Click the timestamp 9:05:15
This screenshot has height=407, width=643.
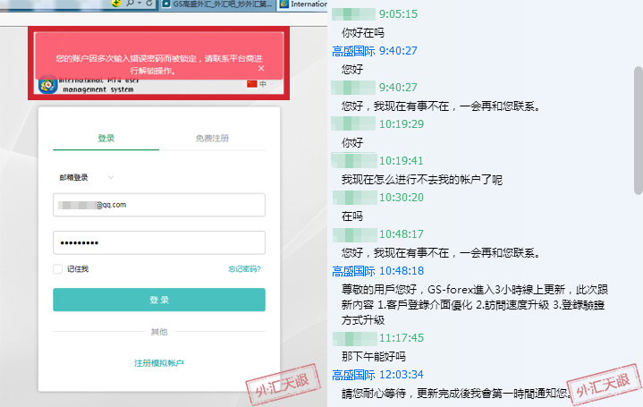pyautogui.click(x=398, y=14)
